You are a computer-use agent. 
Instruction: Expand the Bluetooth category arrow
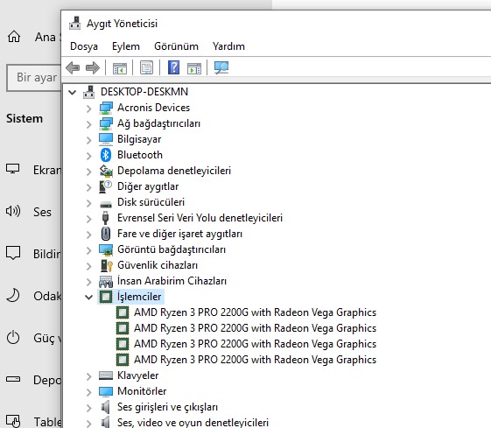pyautogui.click(x=89, y=155)
